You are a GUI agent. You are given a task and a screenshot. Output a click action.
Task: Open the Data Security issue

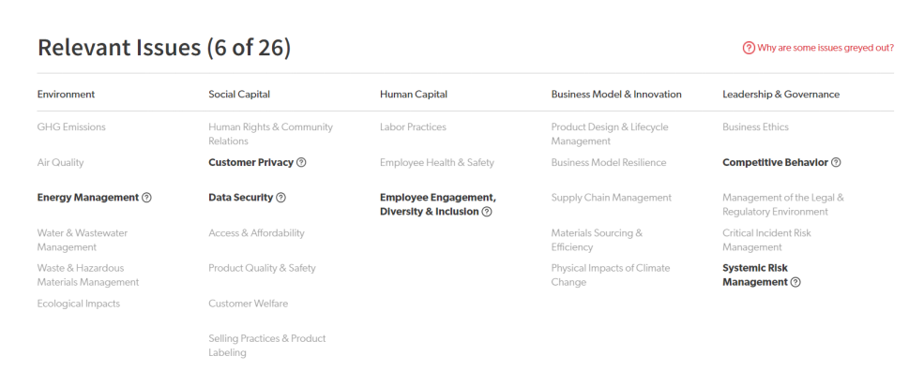click(241, 198)
